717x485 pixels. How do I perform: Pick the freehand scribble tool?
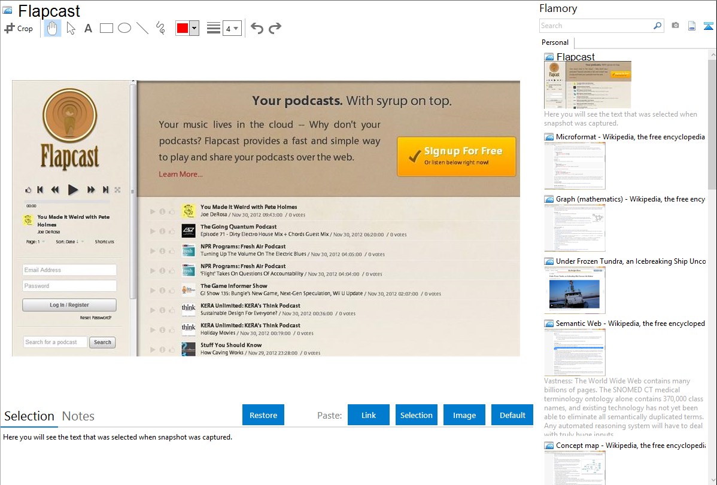pos(160,28)
